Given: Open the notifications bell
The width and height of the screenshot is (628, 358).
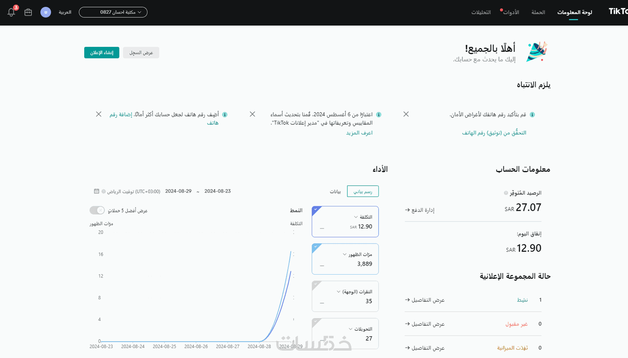Looking at the screenshot, I should pos(11,12).
